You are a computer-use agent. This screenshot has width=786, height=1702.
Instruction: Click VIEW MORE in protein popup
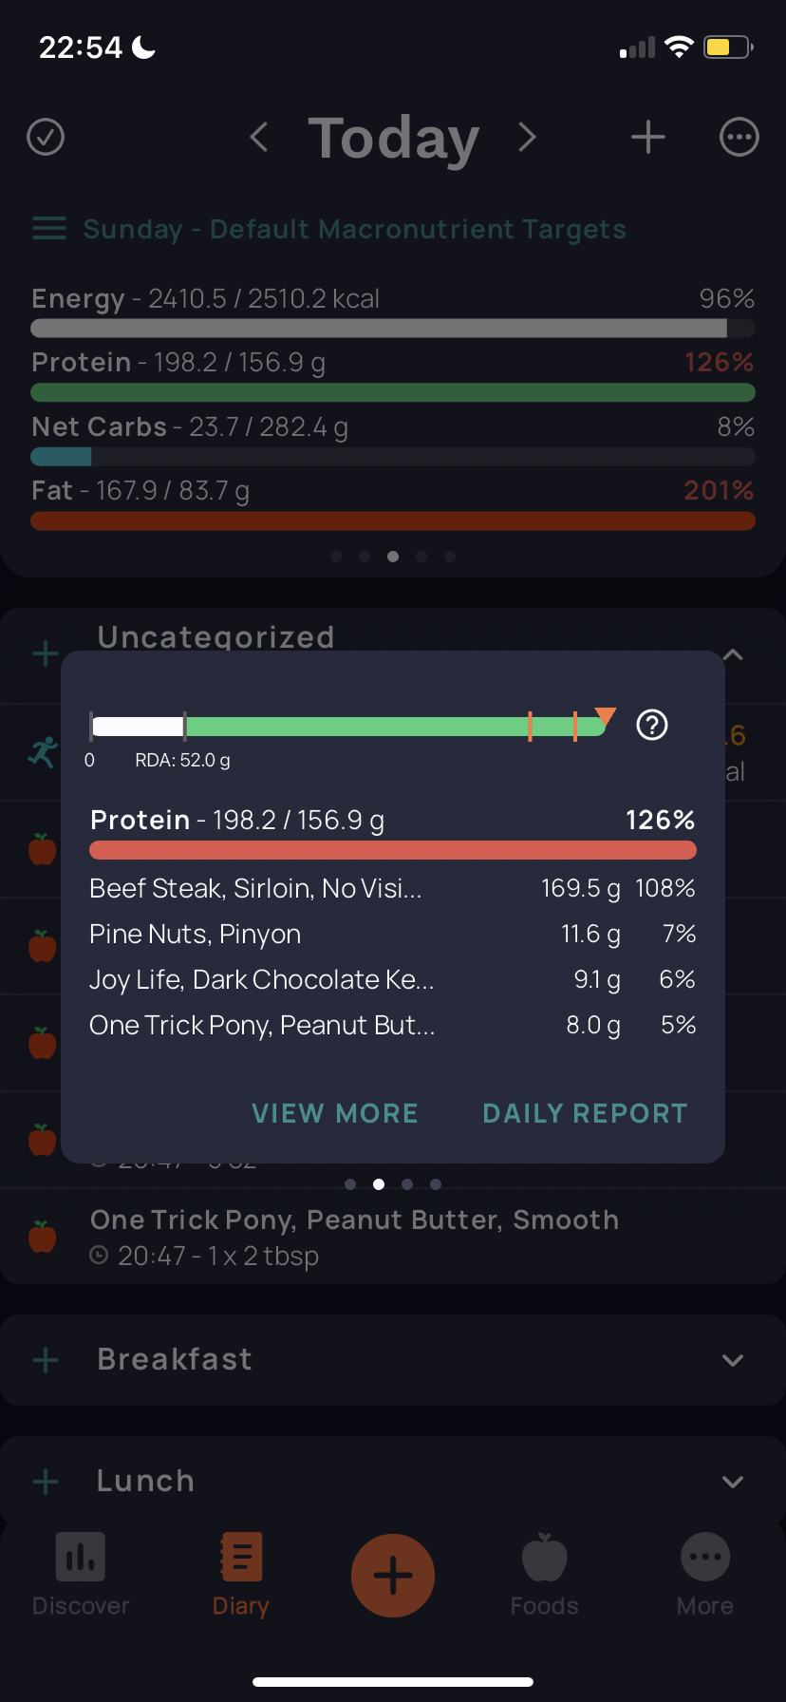coord(335,1113)
